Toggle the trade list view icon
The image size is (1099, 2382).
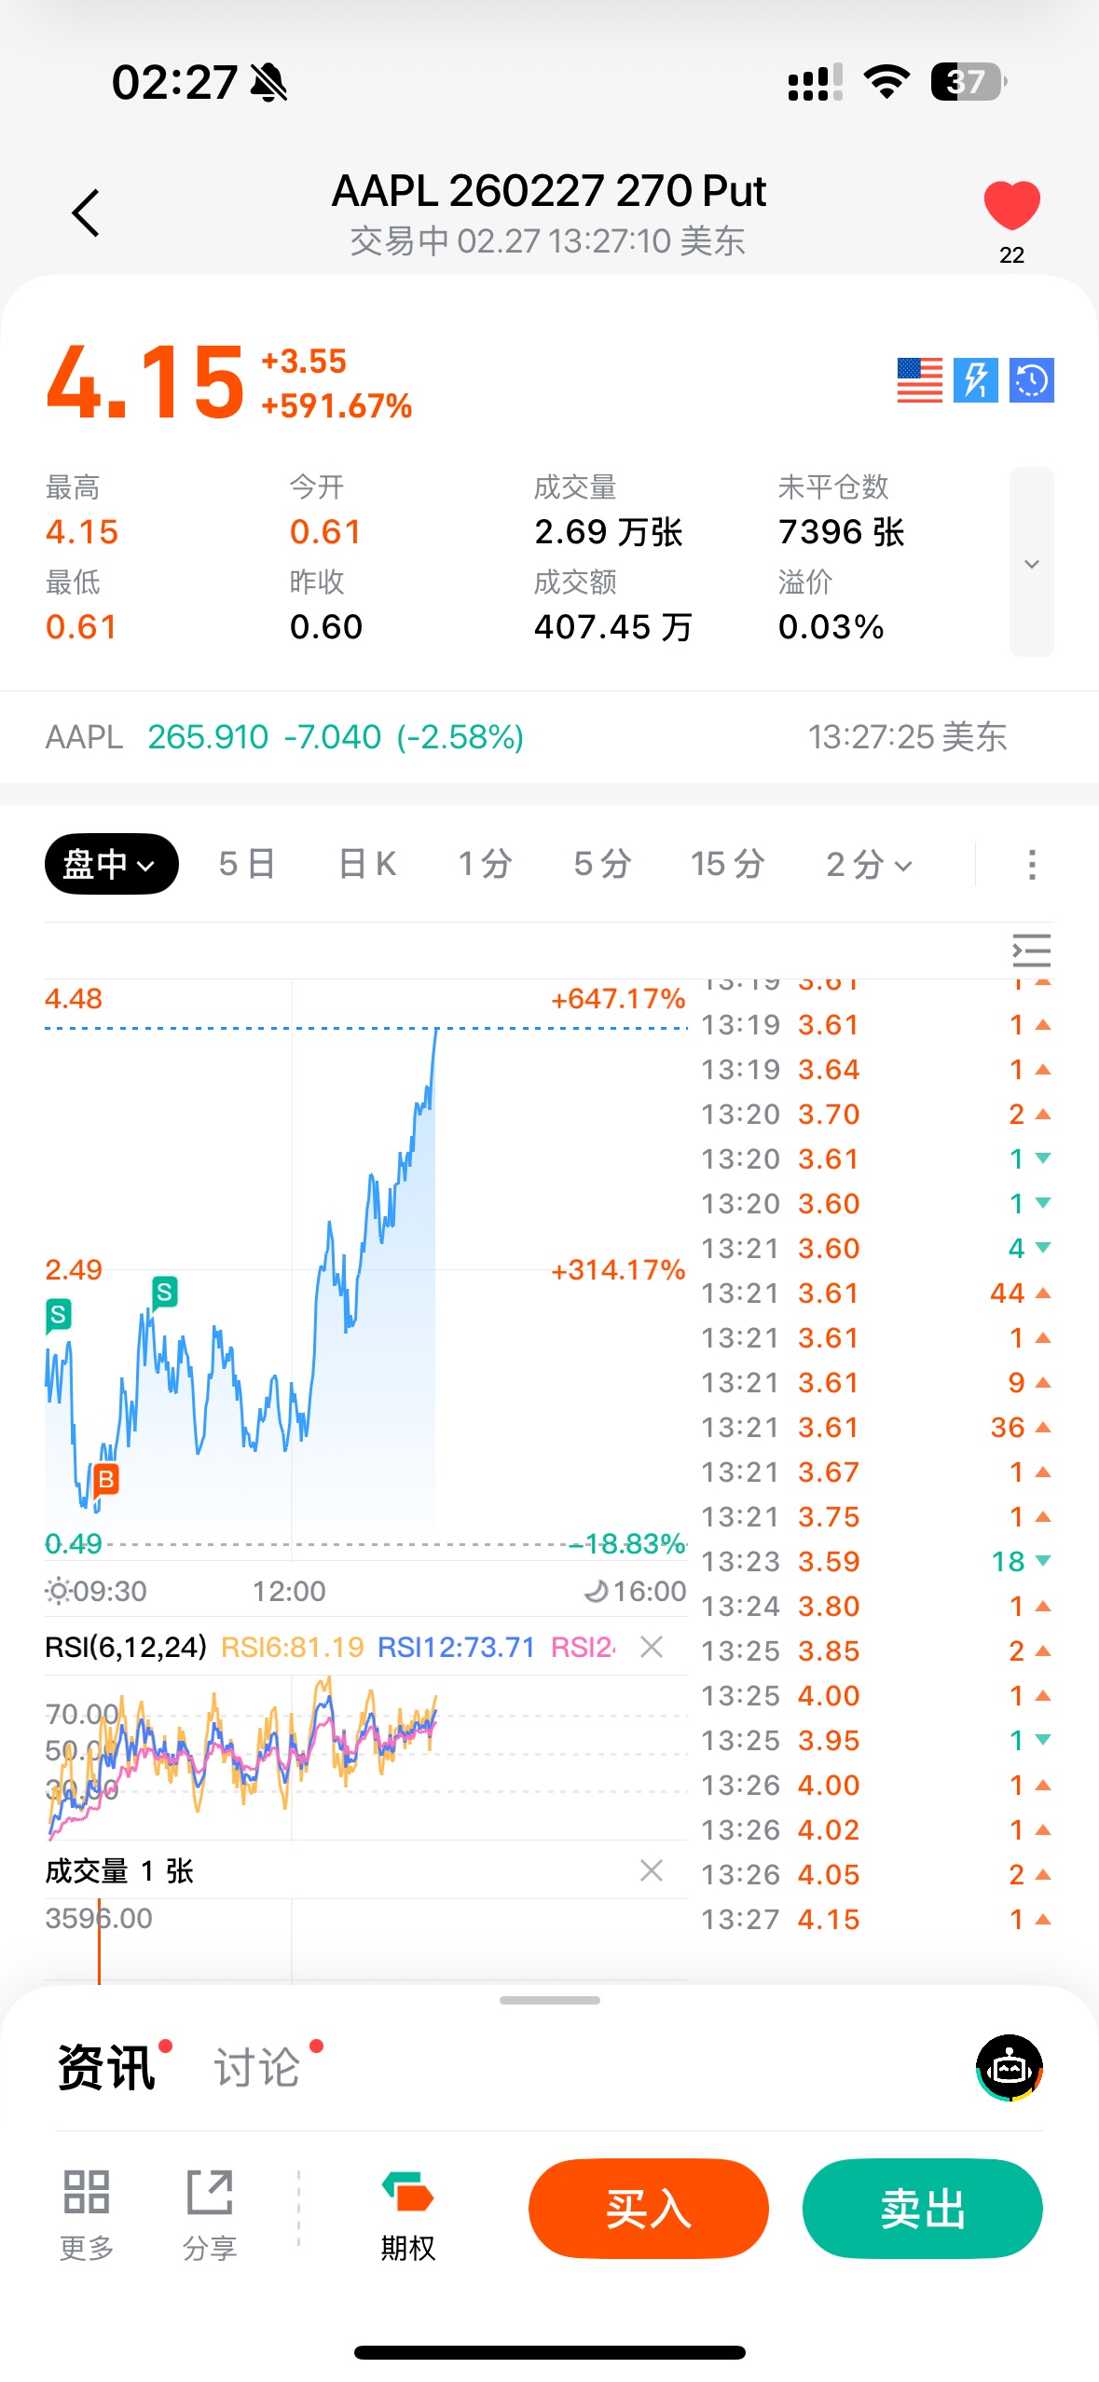coord(1031,951)
